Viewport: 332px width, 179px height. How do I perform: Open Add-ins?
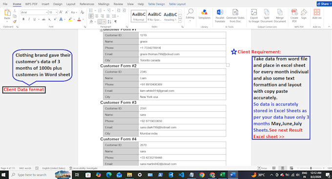click(317, 14)
